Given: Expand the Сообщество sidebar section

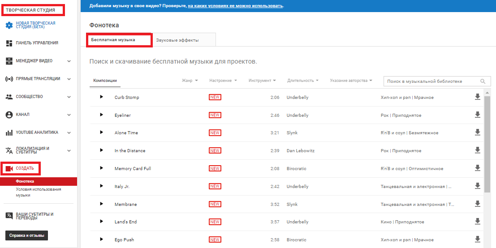Looking at the screenshot, I should [x=69, y=97].
